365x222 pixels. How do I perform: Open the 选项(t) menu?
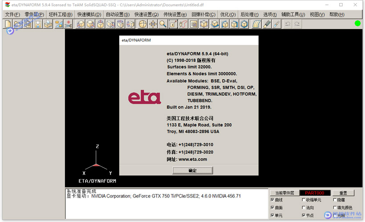click(270, 14)
